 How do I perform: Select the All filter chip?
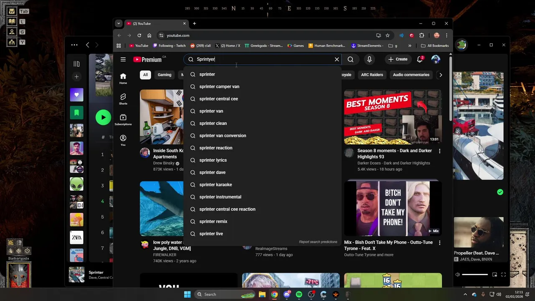coord(145,75)
